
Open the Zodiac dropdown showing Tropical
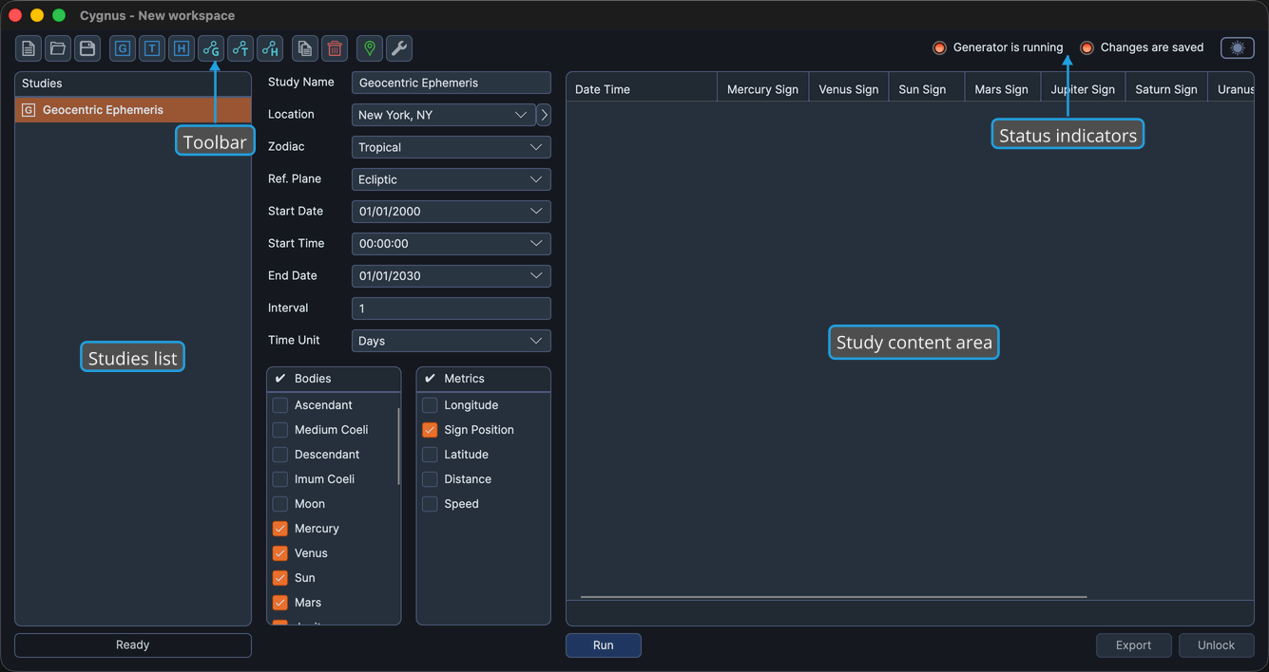click(x=452, y=147)
